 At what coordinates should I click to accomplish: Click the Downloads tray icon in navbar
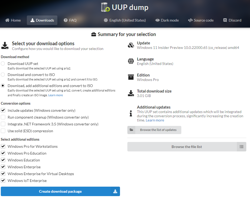click(32, 20)
